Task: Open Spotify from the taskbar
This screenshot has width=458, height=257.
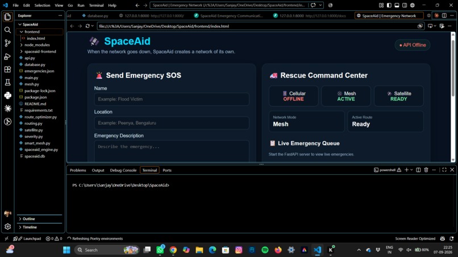Action: [x=265, y=250]
